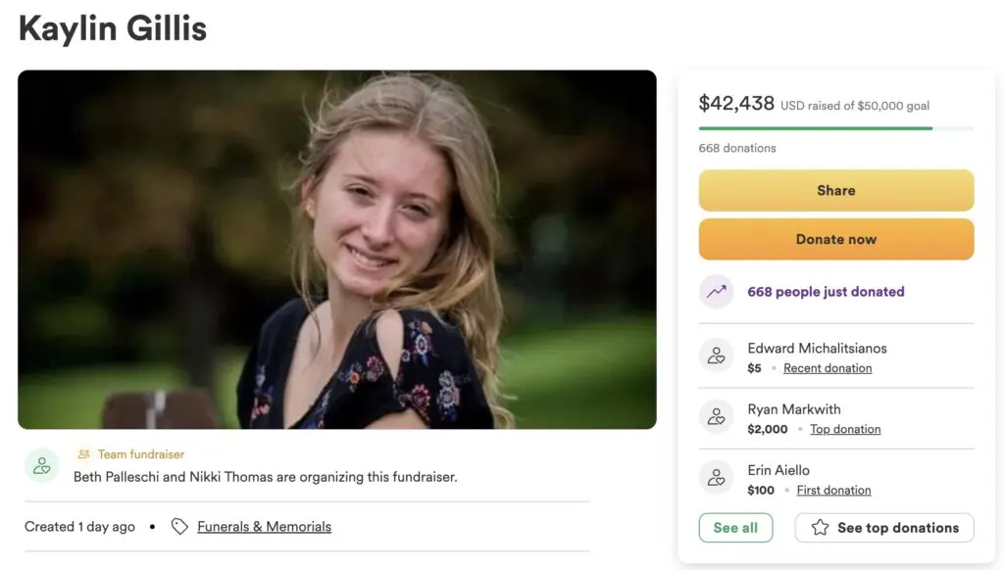Viewport: 1004px width, 570px height.
Task: Open the See all donations button
Action: click(x=735, y=528)
